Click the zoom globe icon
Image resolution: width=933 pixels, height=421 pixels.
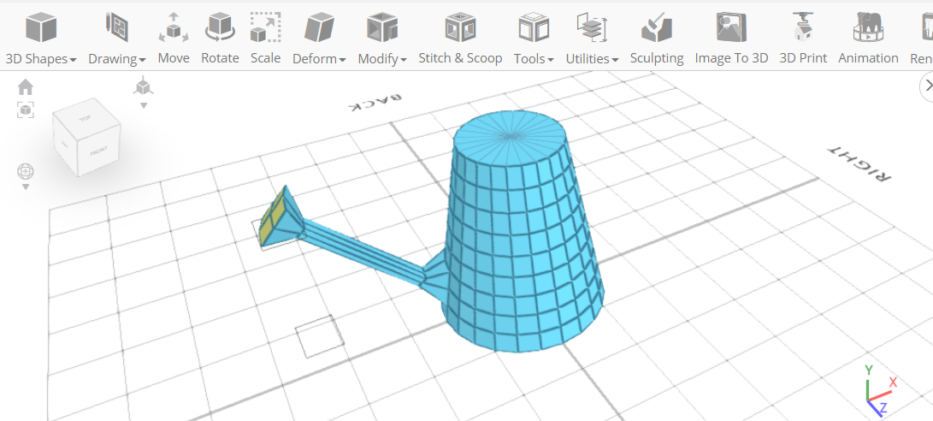coord(26,171)
